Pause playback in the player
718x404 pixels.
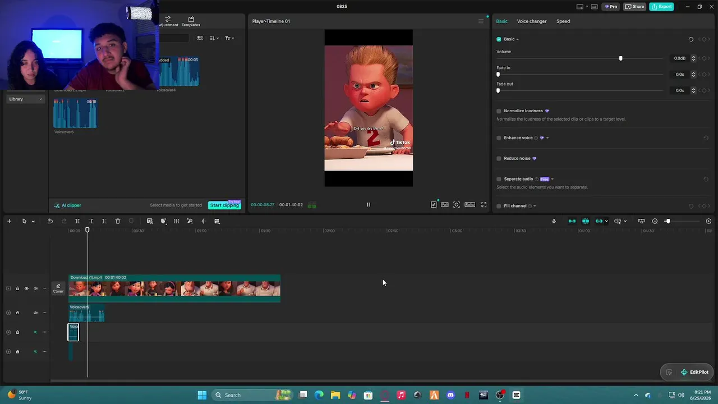click(x=369, y=205)
